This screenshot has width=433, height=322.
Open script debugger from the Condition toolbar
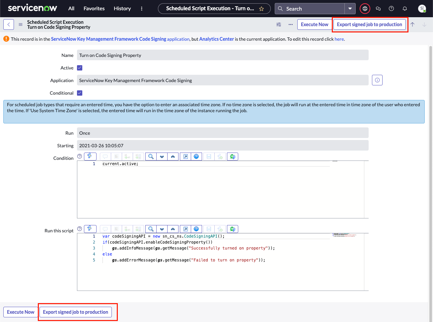point(233,156)
